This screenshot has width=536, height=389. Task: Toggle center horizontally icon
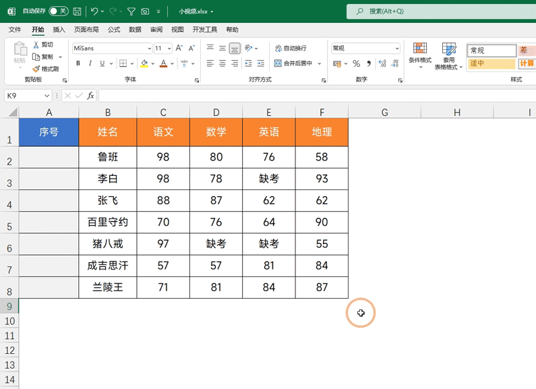point(222,63)
